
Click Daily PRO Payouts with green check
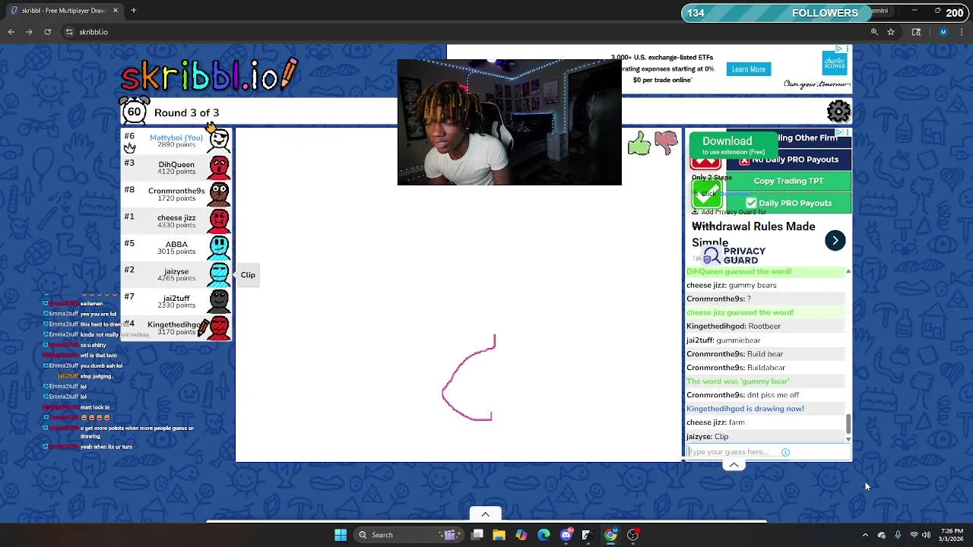point(788,203)
